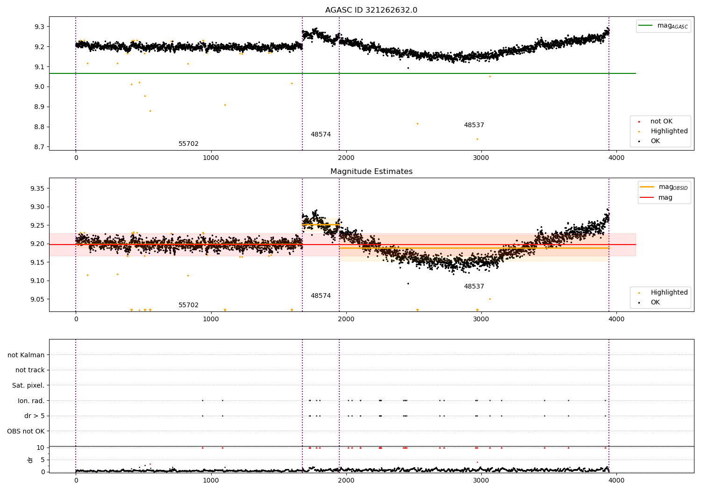Click the "not track" row label
This screenshot has width=701, height=491.
[x=30, y=370]
